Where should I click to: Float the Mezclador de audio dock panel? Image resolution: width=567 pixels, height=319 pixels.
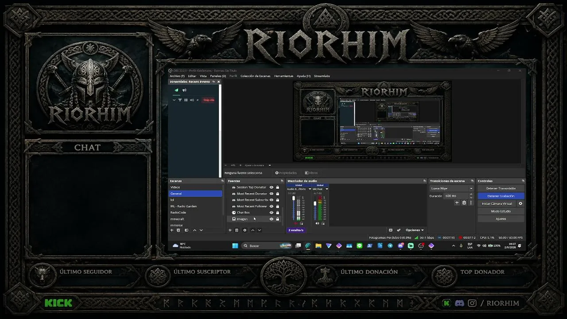tap(424, 181)
